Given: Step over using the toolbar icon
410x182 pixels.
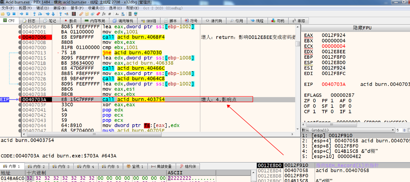Looking at the screenshot, I should 40,14.
